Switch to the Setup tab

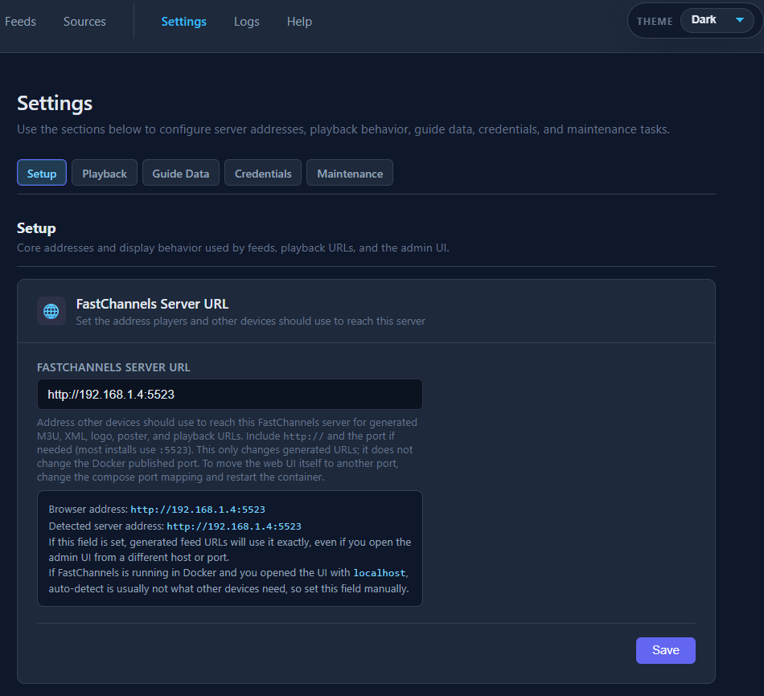click(x=42, y=173)
